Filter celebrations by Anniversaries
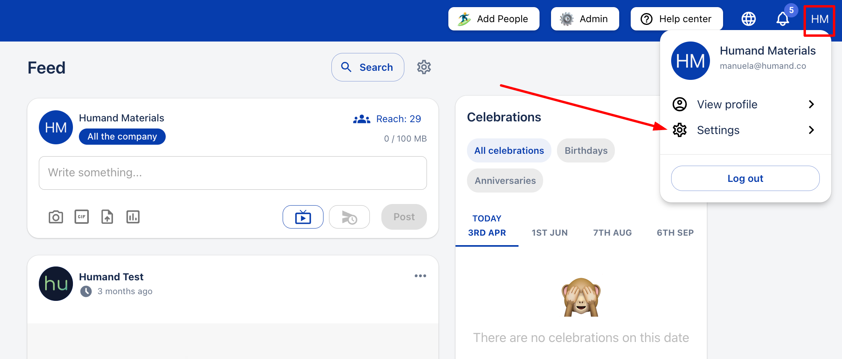This screenshot has height=359, width=842. point(505,181)
